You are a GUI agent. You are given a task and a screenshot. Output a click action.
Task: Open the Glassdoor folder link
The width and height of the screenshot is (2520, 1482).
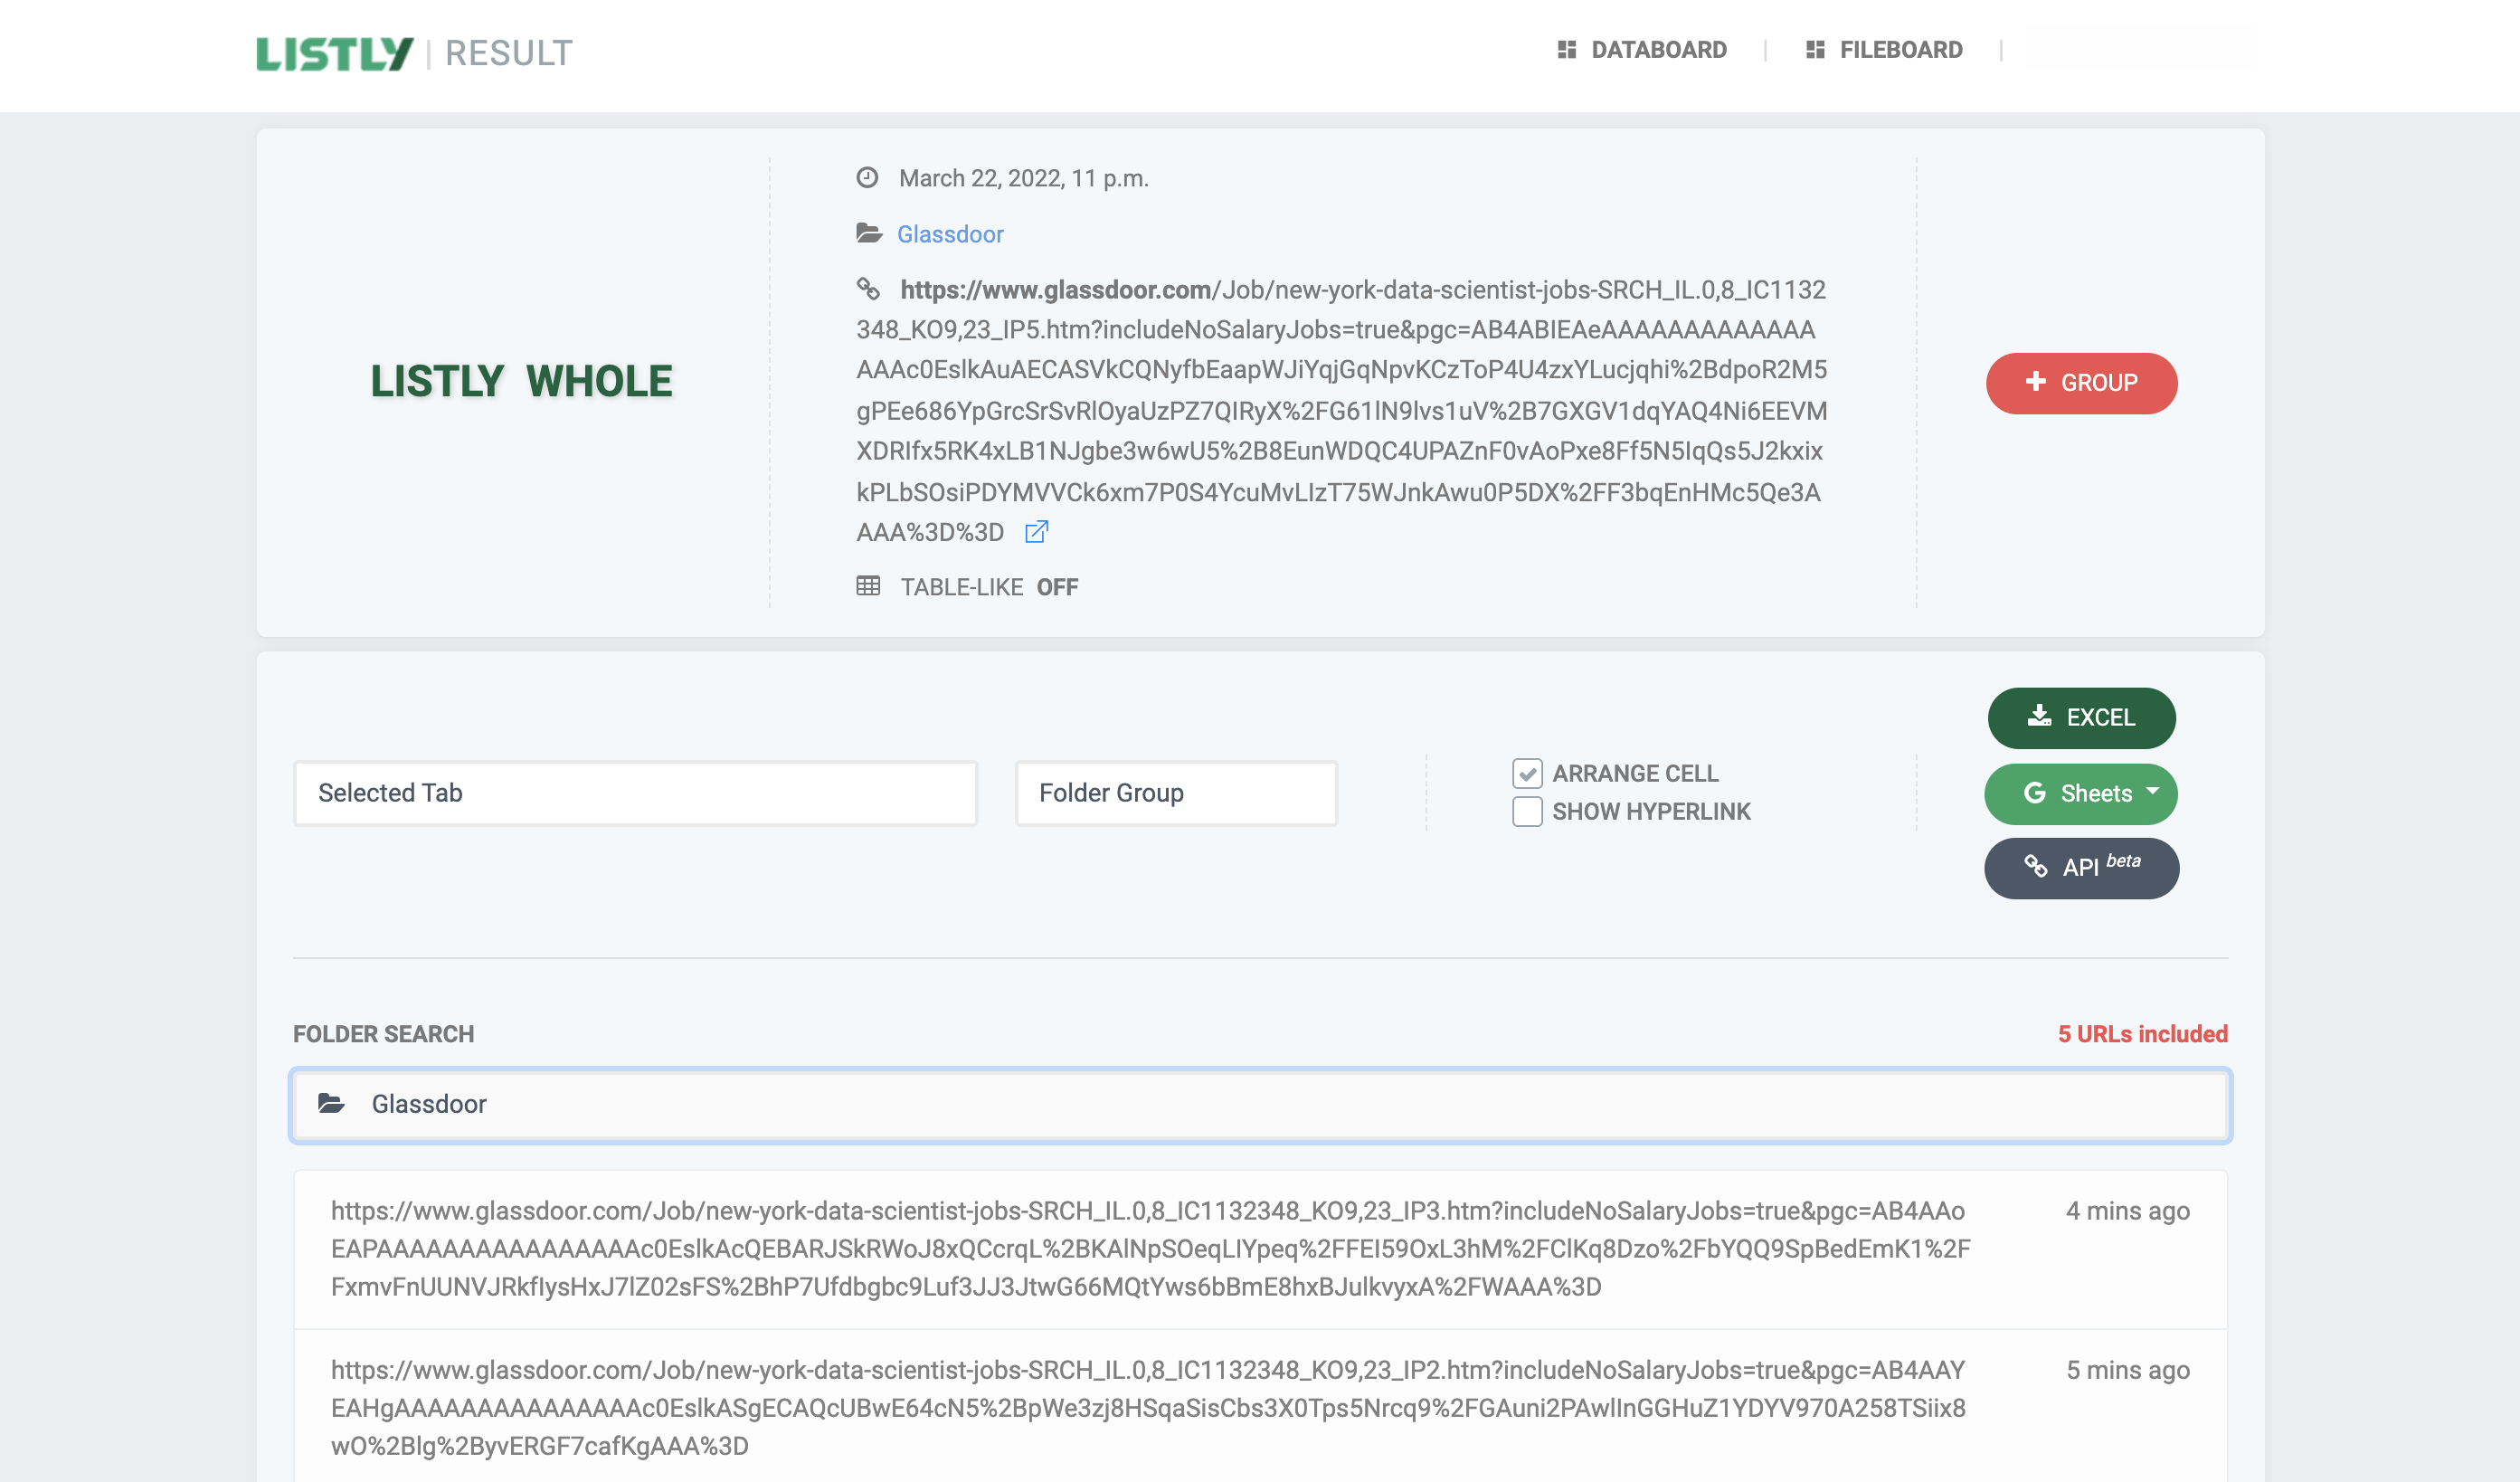click(x=950, y=234)
